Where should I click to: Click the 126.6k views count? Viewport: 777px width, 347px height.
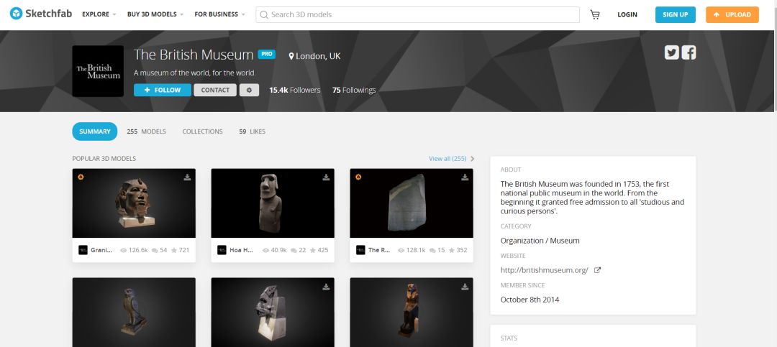point(138,251)
